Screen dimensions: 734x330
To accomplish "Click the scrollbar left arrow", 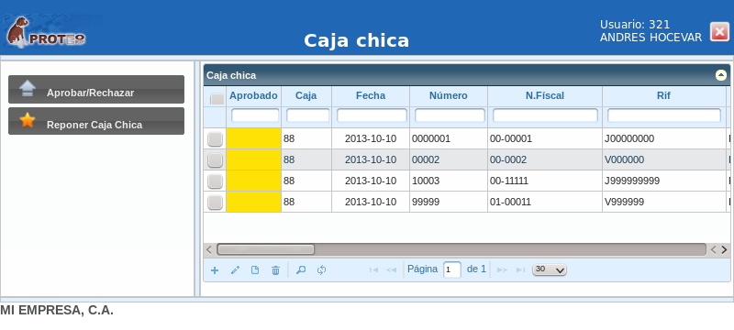I will pyautogui.click(x=209, y=249).
